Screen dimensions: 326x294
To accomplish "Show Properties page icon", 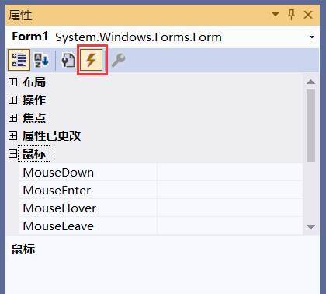I will tap(68, 60).
